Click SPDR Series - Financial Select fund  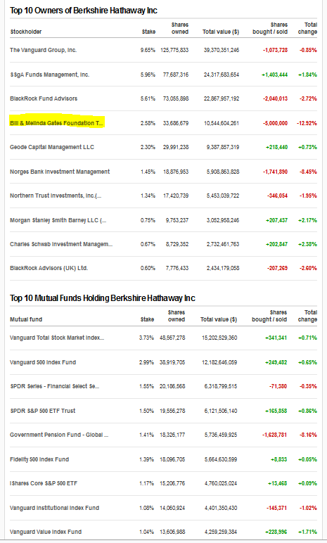pos(55,386)
